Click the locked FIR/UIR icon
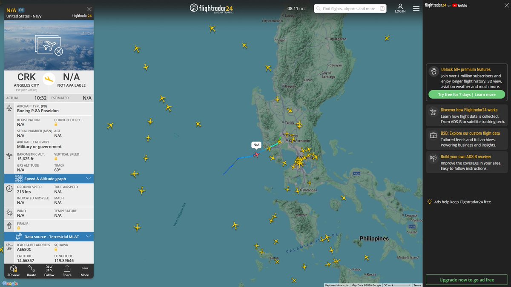 [x=18, y=228]
